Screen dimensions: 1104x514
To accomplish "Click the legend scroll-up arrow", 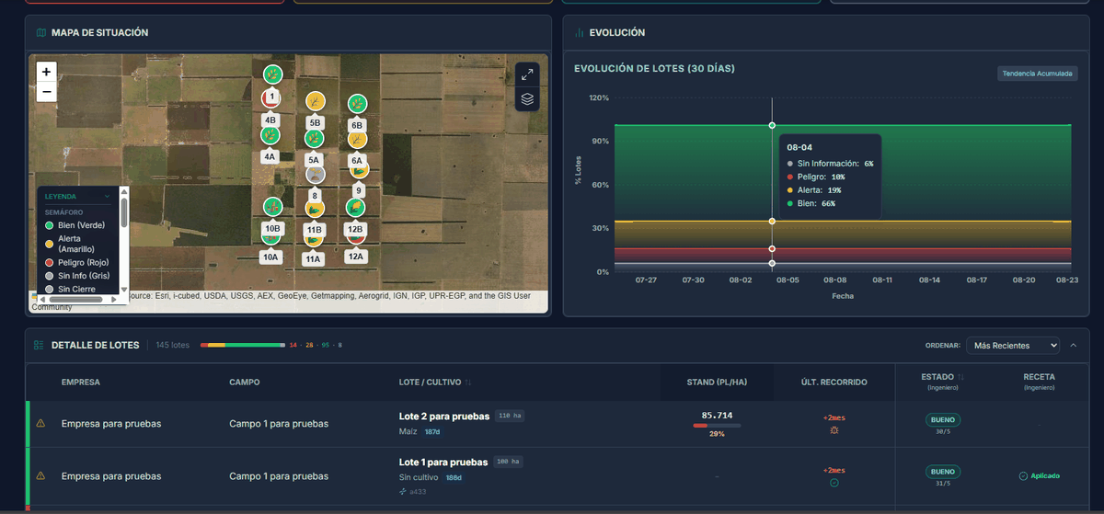I will tap(124, 193).
